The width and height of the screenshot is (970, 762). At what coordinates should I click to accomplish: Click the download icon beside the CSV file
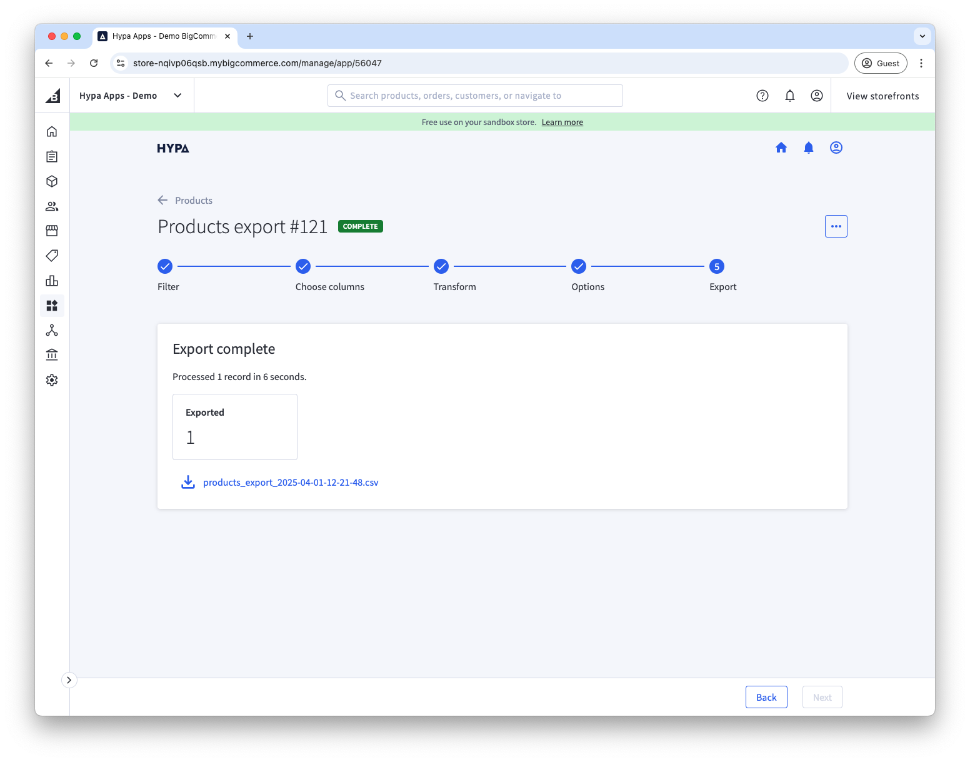[188, 482]
